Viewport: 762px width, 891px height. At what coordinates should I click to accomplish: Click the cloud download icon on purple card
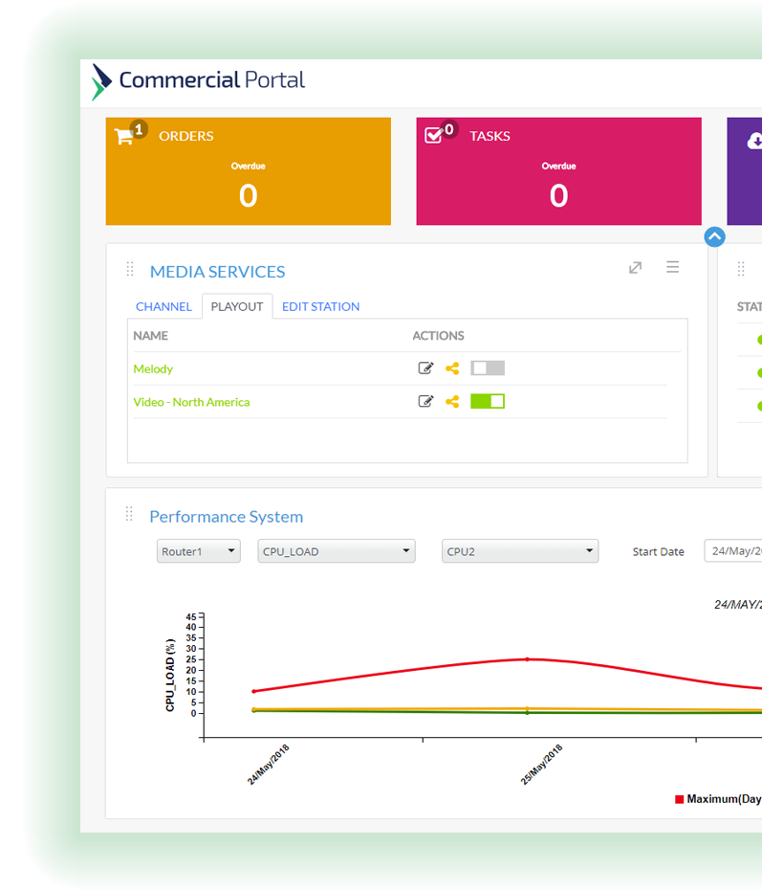755,141
